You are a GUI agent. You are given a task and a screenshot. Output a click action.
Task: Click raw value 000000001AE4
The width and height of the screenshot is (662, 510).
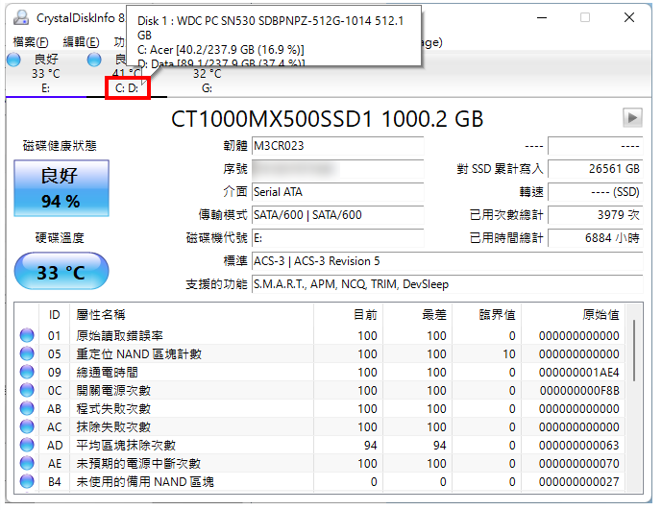coord(578,373)
